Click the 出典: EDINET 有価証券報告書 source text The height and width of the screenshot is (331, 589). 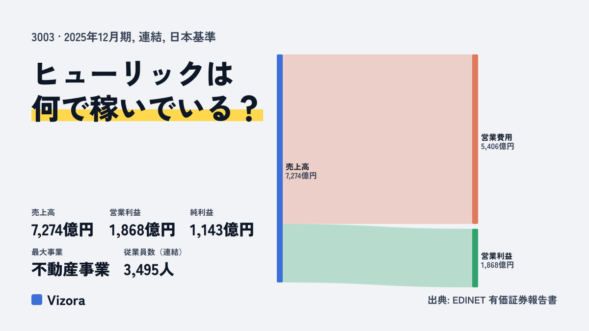(x=492, y=300)
